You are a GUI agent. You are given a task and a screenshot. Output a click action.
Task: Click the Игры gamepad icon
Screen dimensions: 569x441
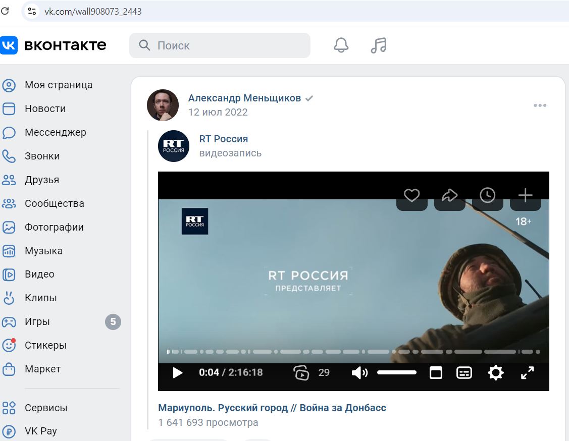[x=9, y=322]
